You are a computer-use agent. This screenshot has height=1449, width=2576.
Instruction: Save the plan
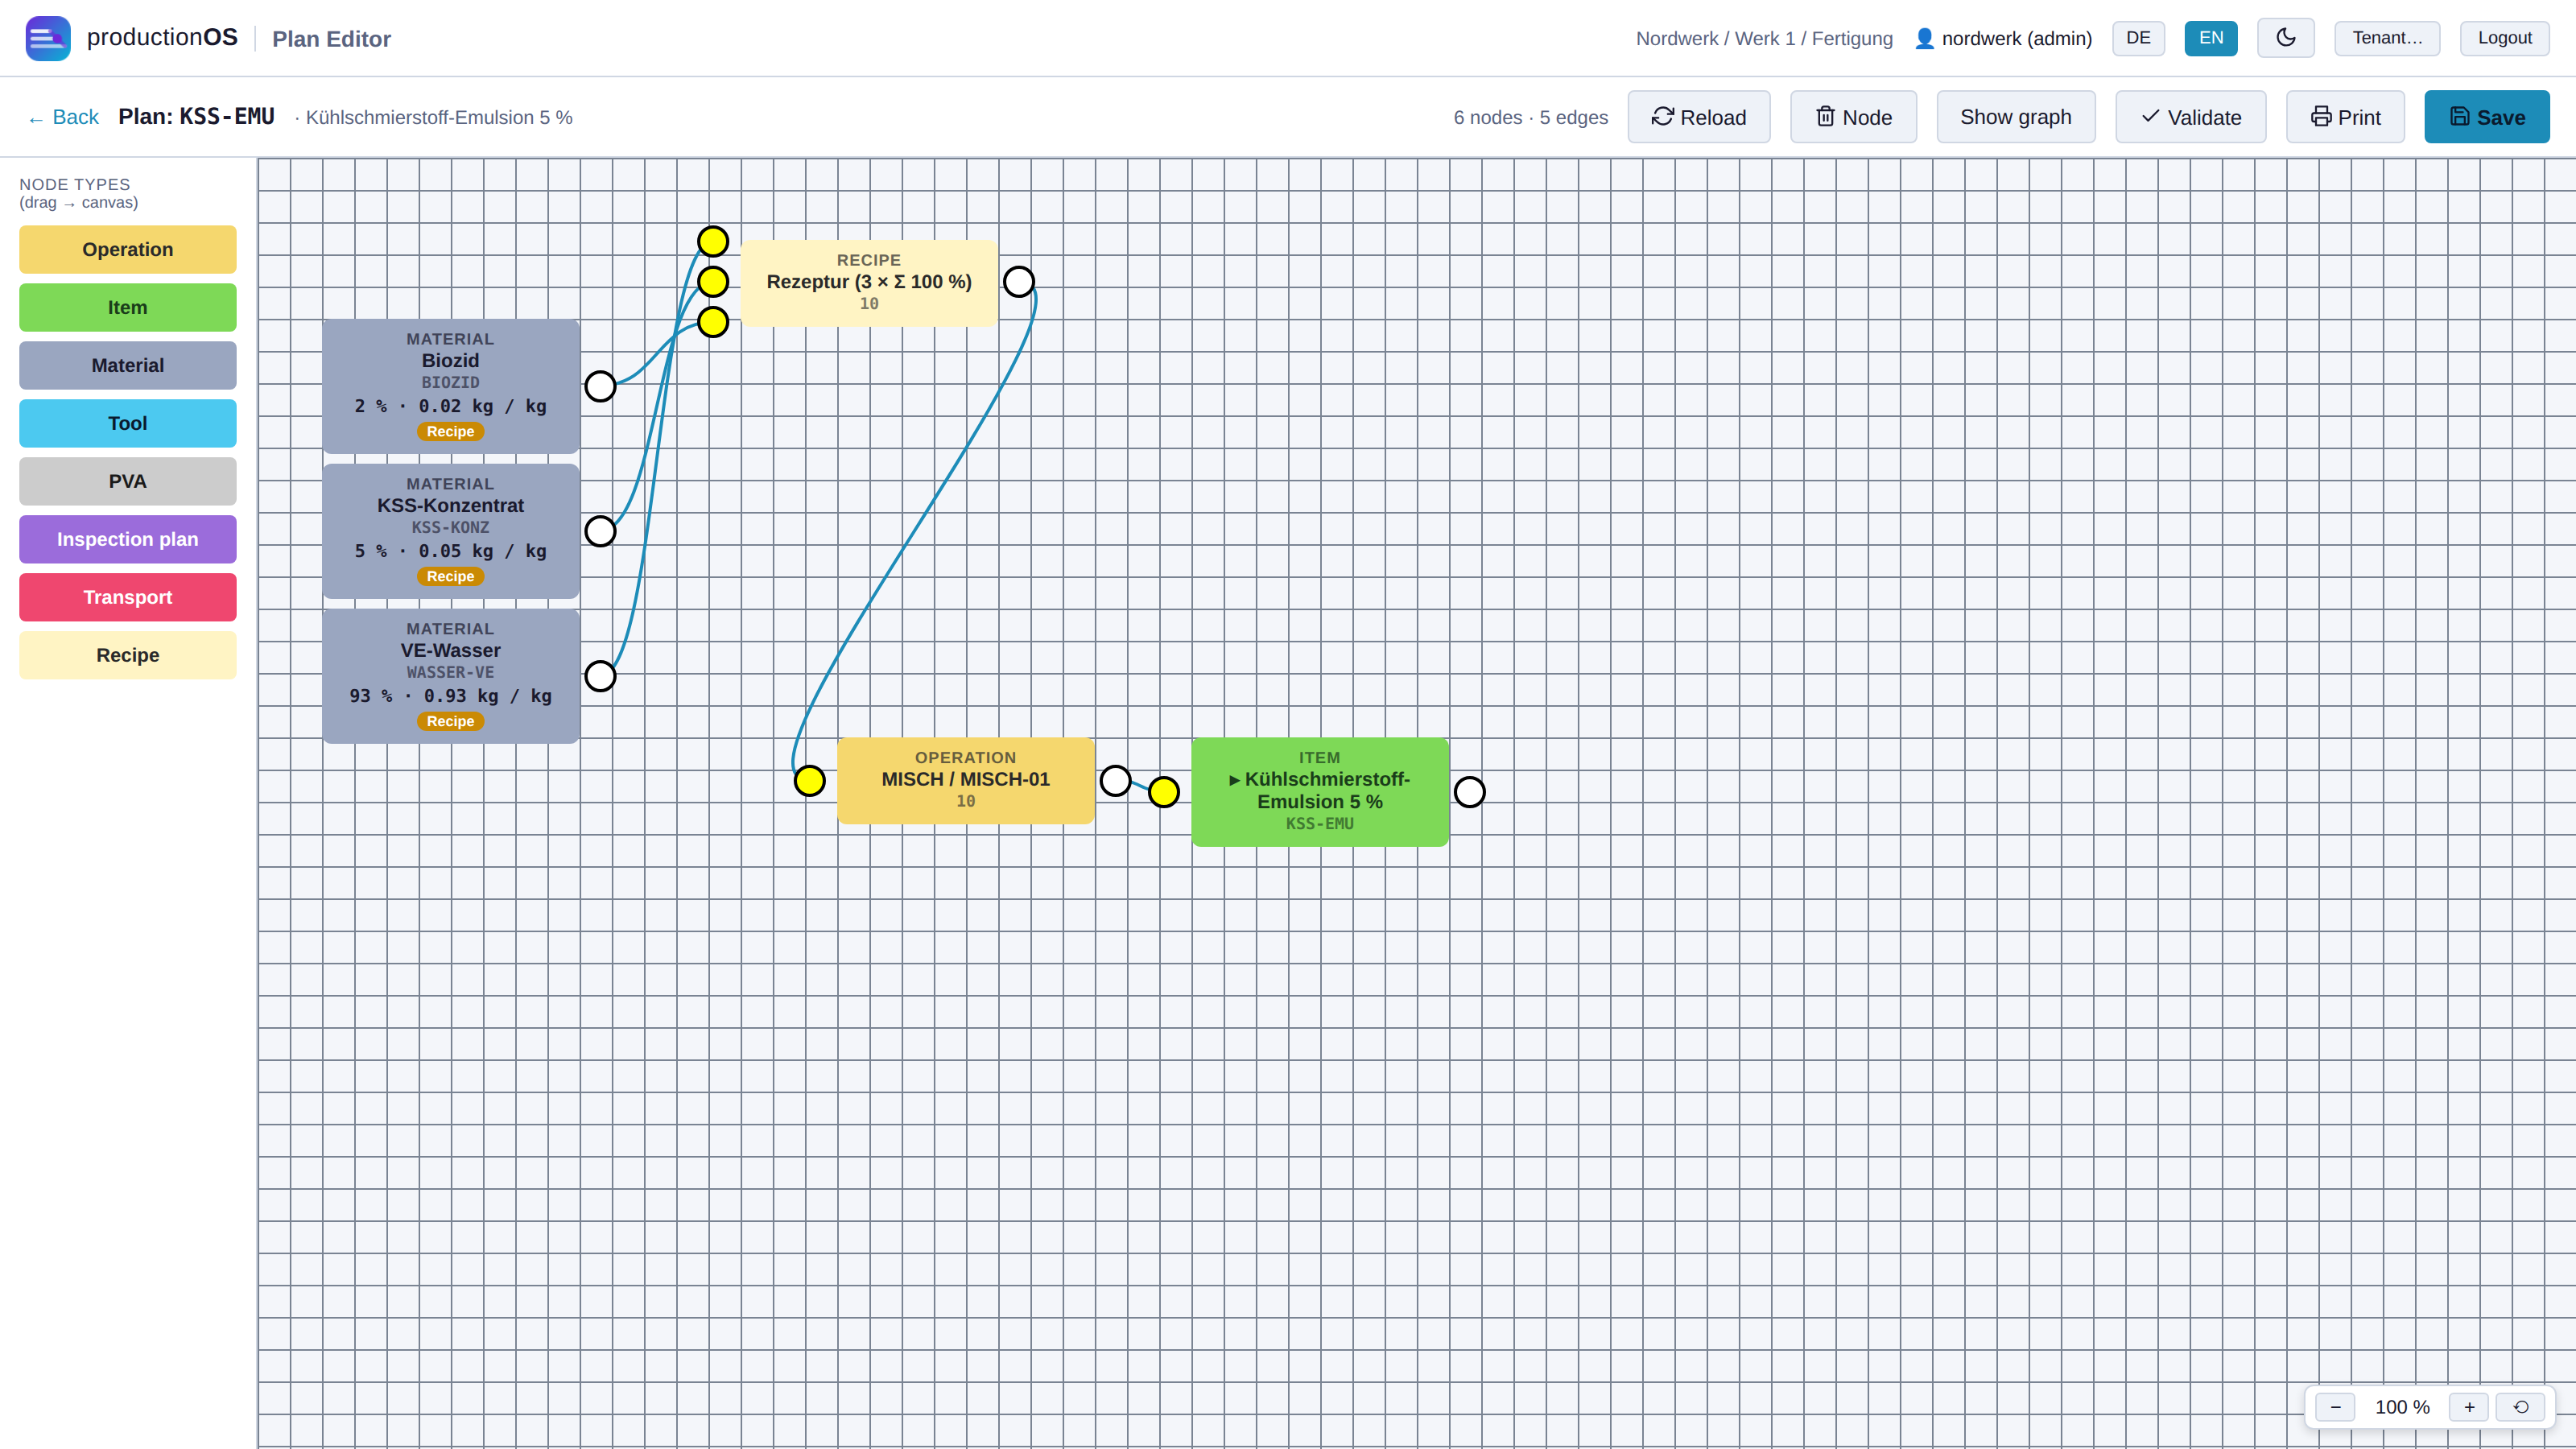pyautogui.click(x=2486, y=117)
